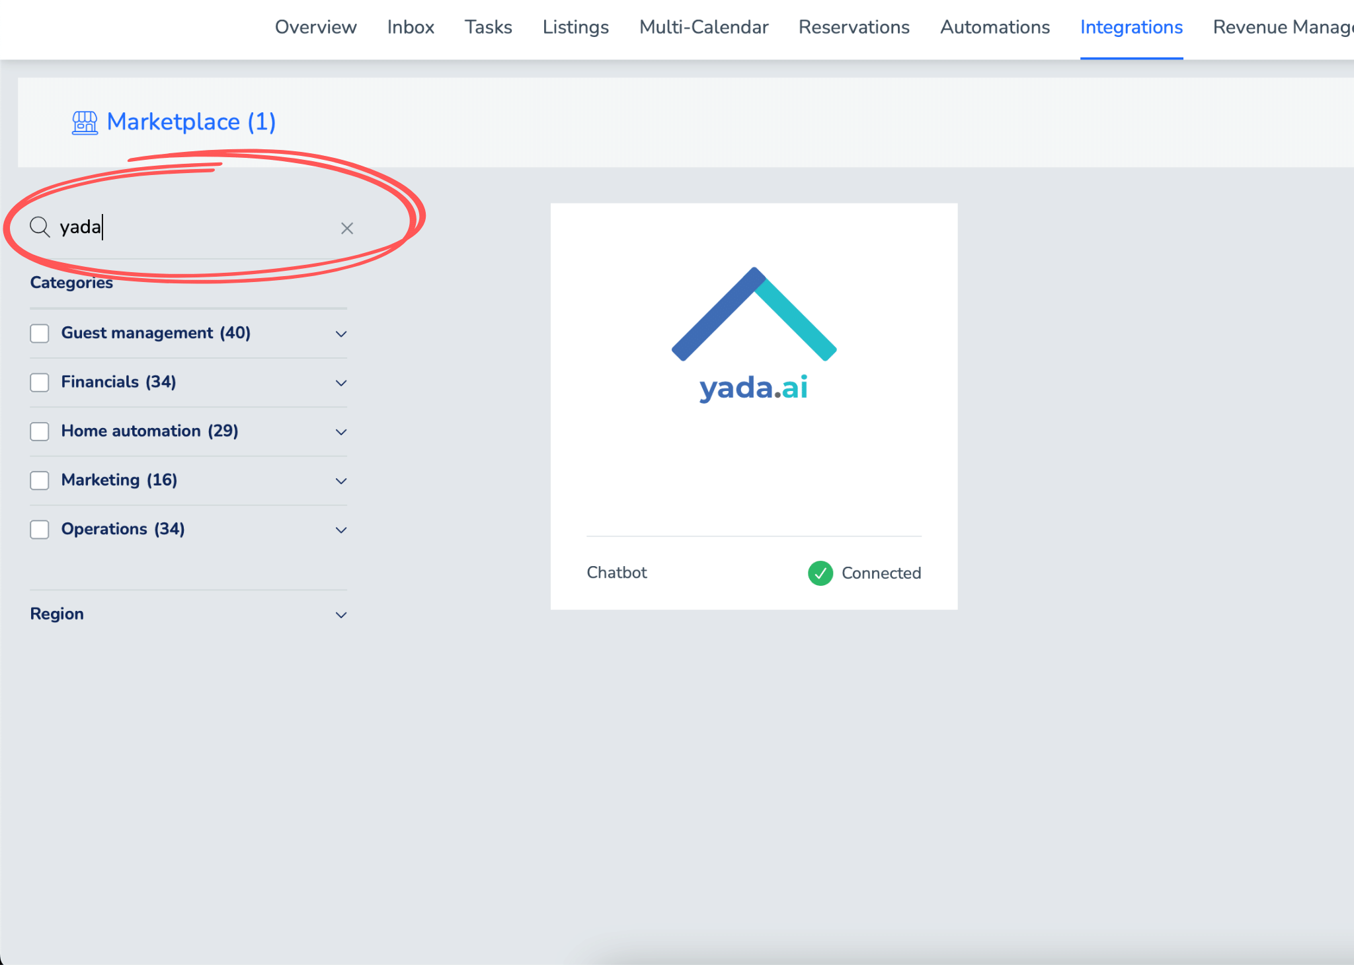Click the green Connected checkmark icon
Viewport: 1354px width, 965px height.
(x=820, y=573)
